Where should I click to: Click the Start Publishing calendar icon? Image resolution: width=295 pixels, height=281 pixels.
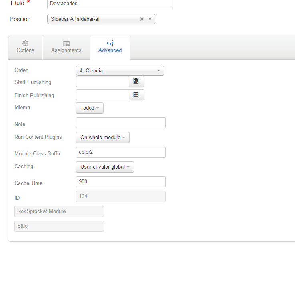[136, 81]
